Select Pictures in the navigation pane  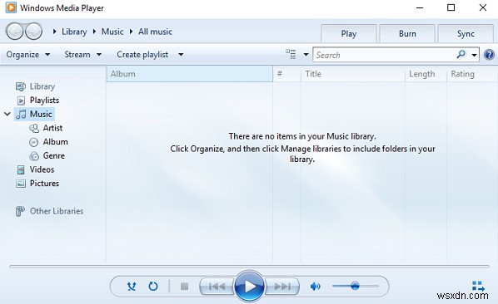click(x=44, y=184)
